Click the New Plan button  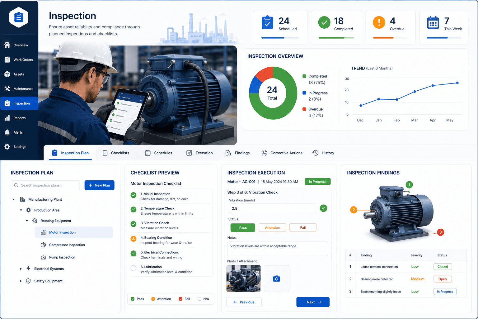[x=100, y=185]
